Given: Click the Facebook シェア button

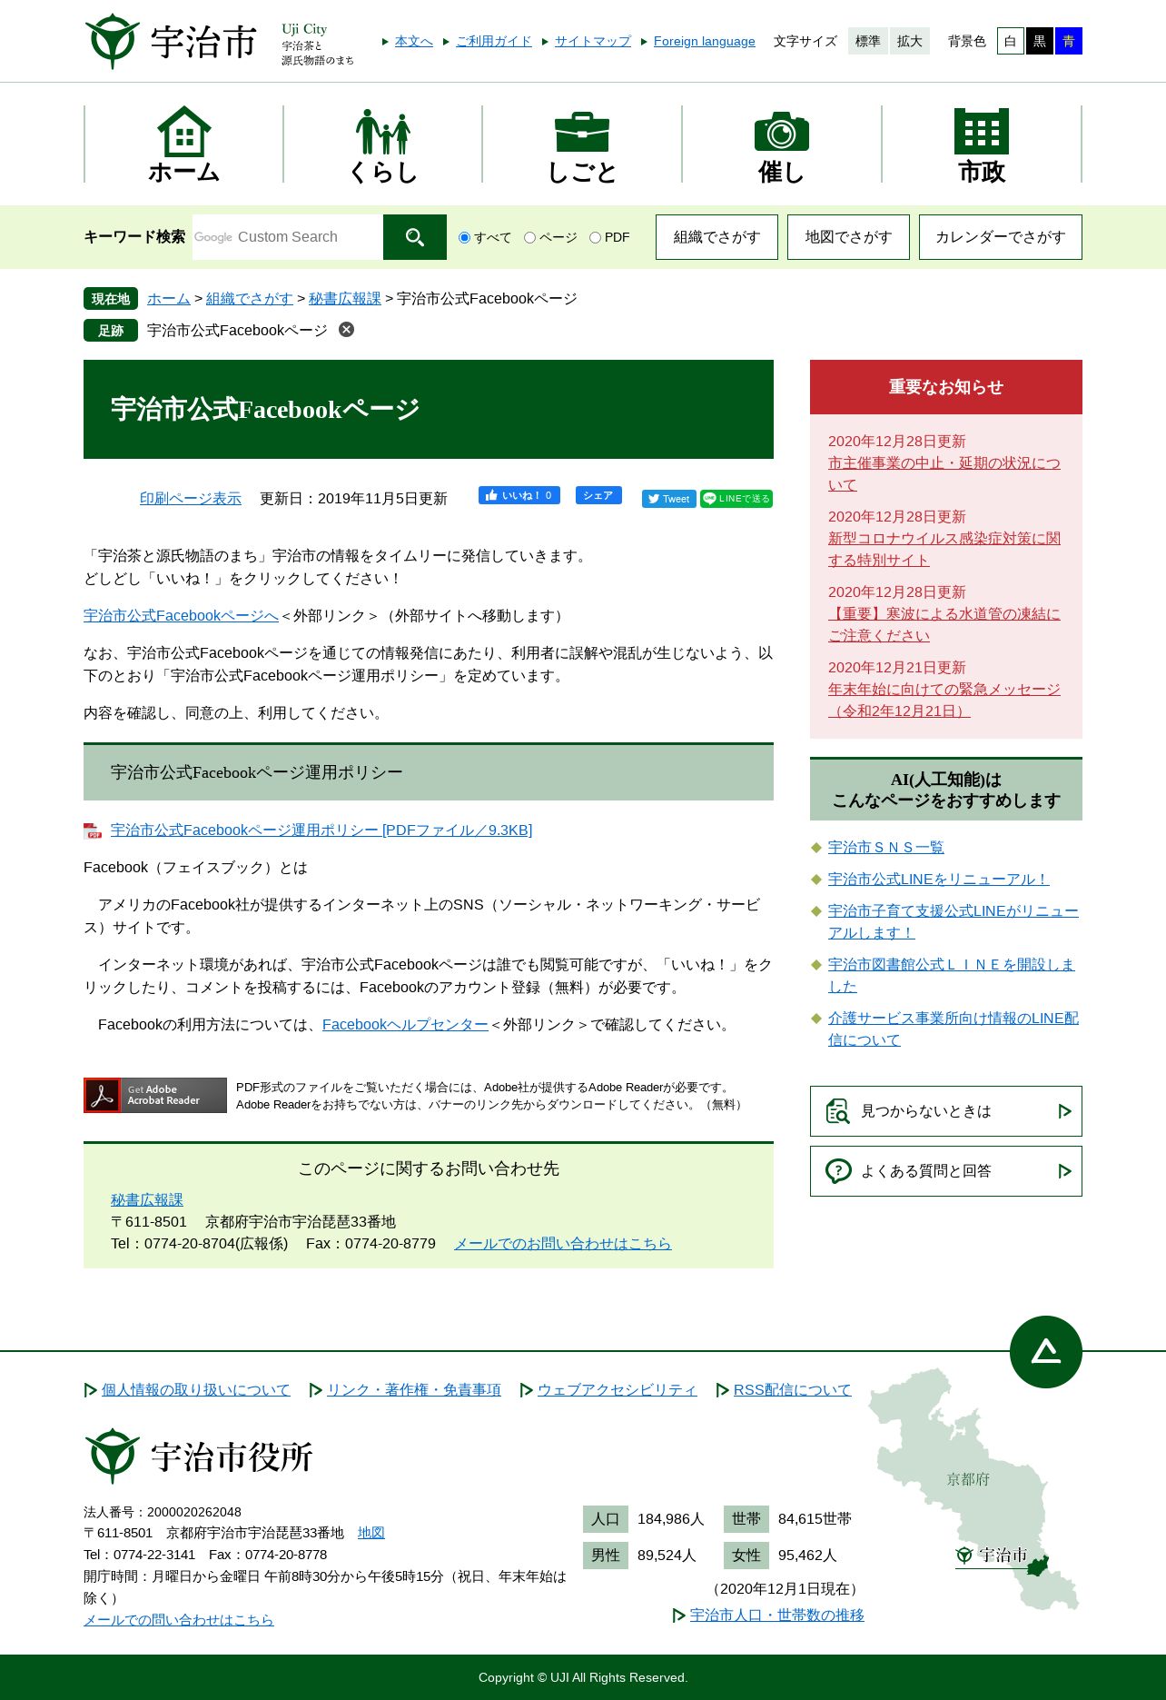Looking at the screenshot, I should pos(598,495).
